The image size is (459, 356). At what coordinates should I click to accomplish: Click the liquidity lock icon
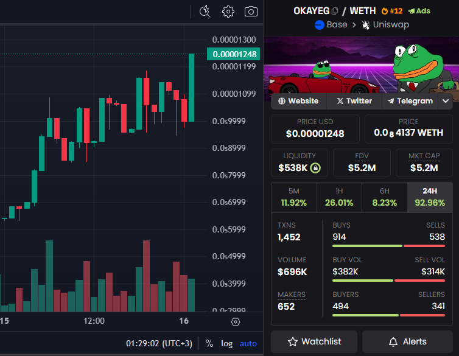tap(315, 168)
